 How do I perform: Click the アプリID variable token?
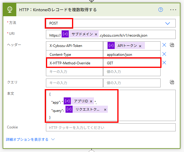pyautogui.click(x=79, y=101)
